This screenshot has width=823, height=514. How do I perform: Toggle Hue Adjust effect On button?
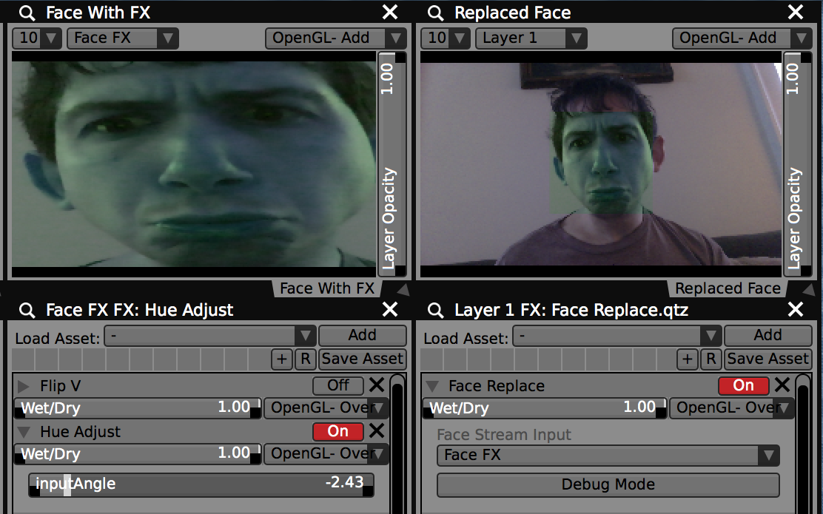[x=338, y=432]
